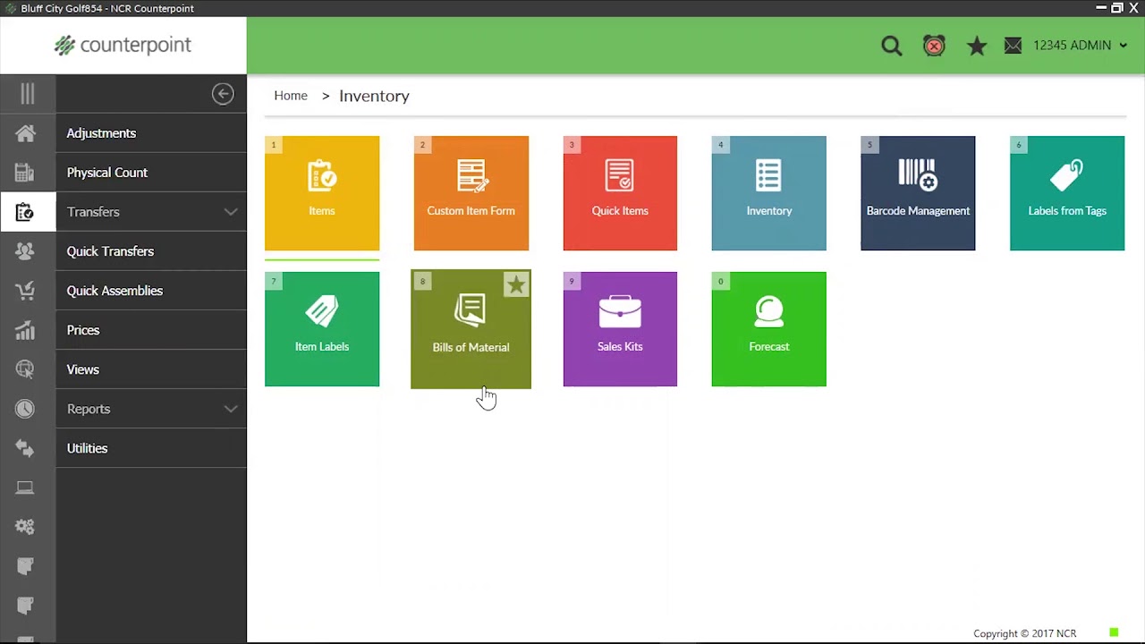Image resolution: width=1145 pixels, height=644 pixels.
Task: Open Utilities menu item
Action: point(151,448)
